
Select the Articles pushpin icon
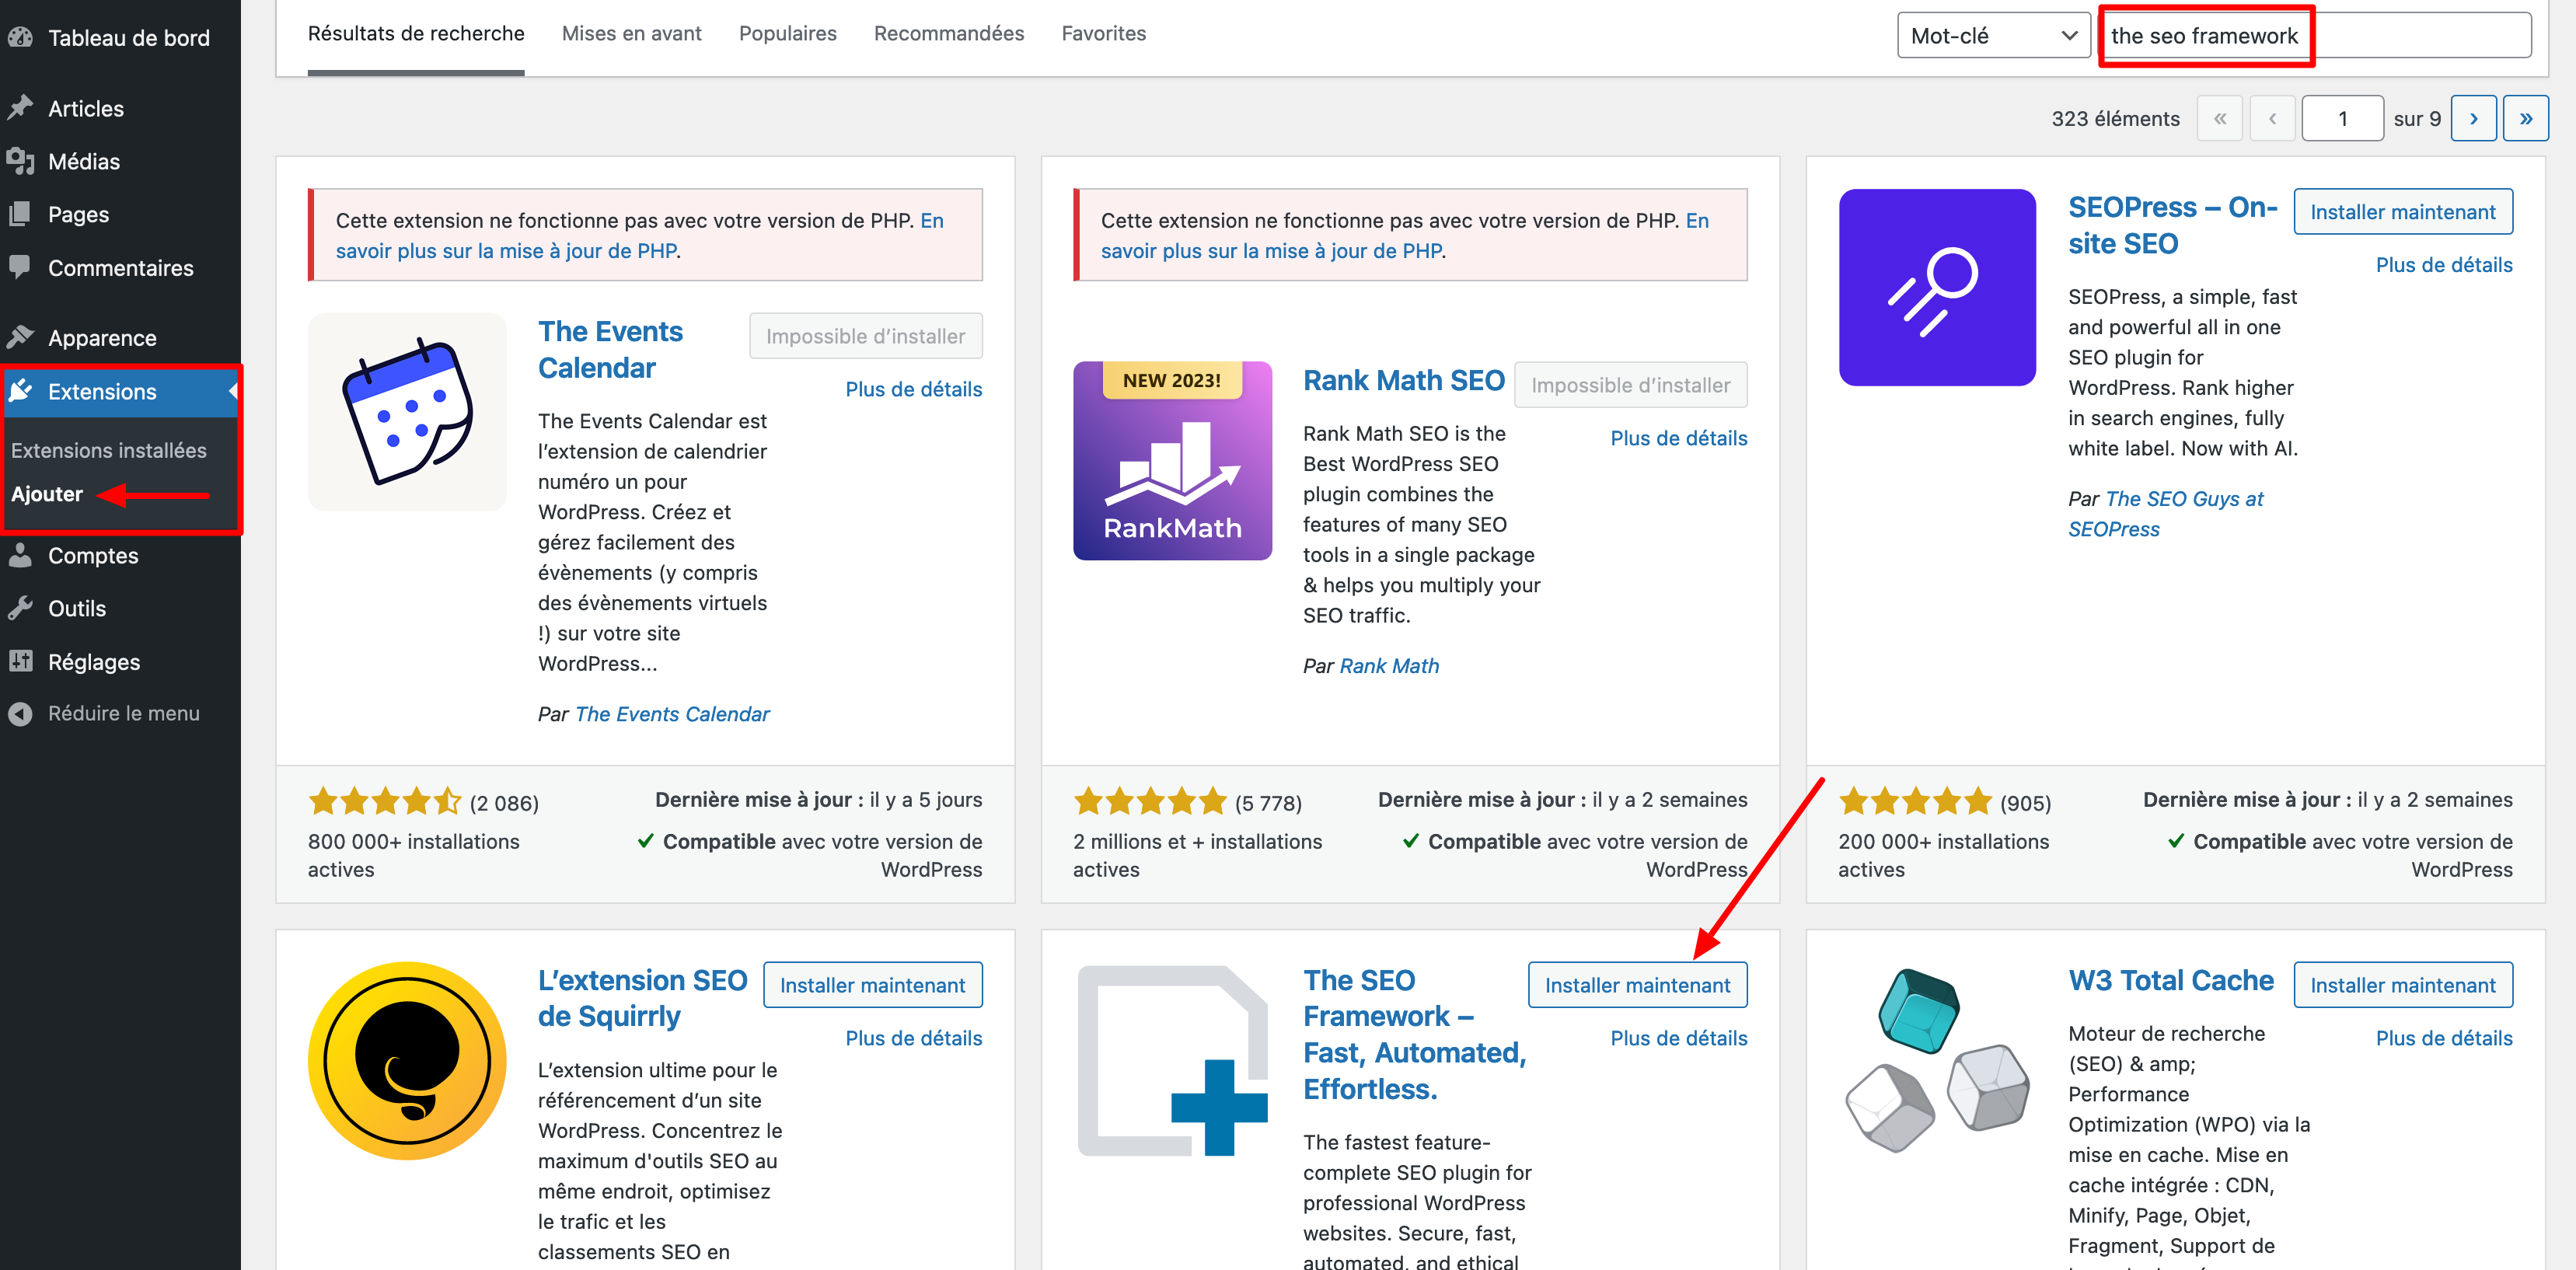(x=22, y=107)
